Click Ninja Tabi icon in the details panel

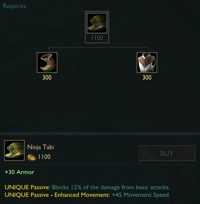coord(14,150)
